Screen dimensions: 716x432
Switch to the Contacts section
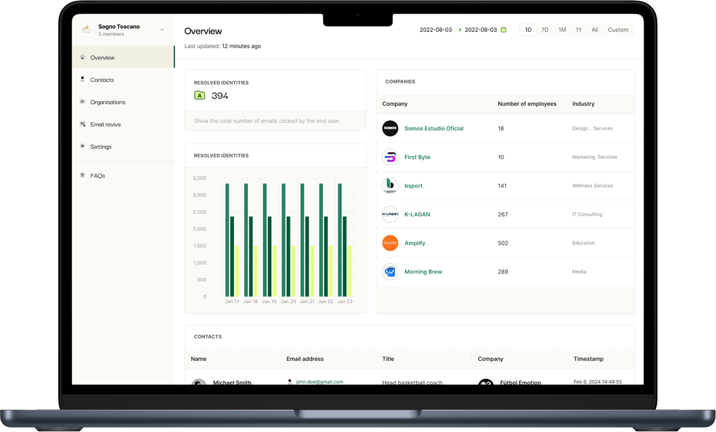tap(102, 80)
